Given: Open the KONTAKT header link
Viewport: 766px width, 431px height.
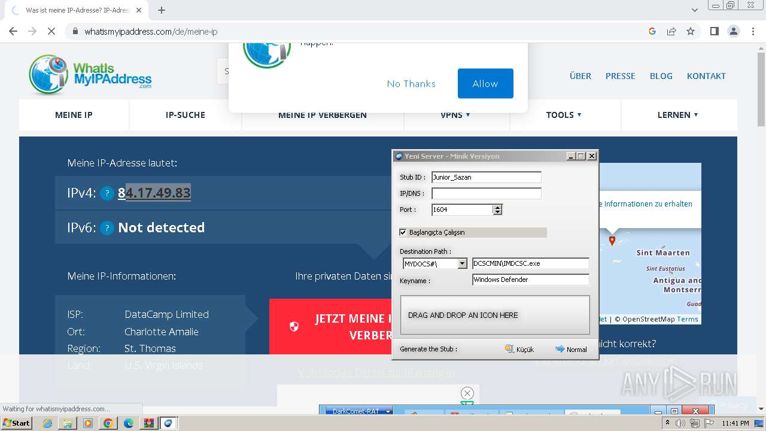Looking at the screenshot, I should point(706,76).
